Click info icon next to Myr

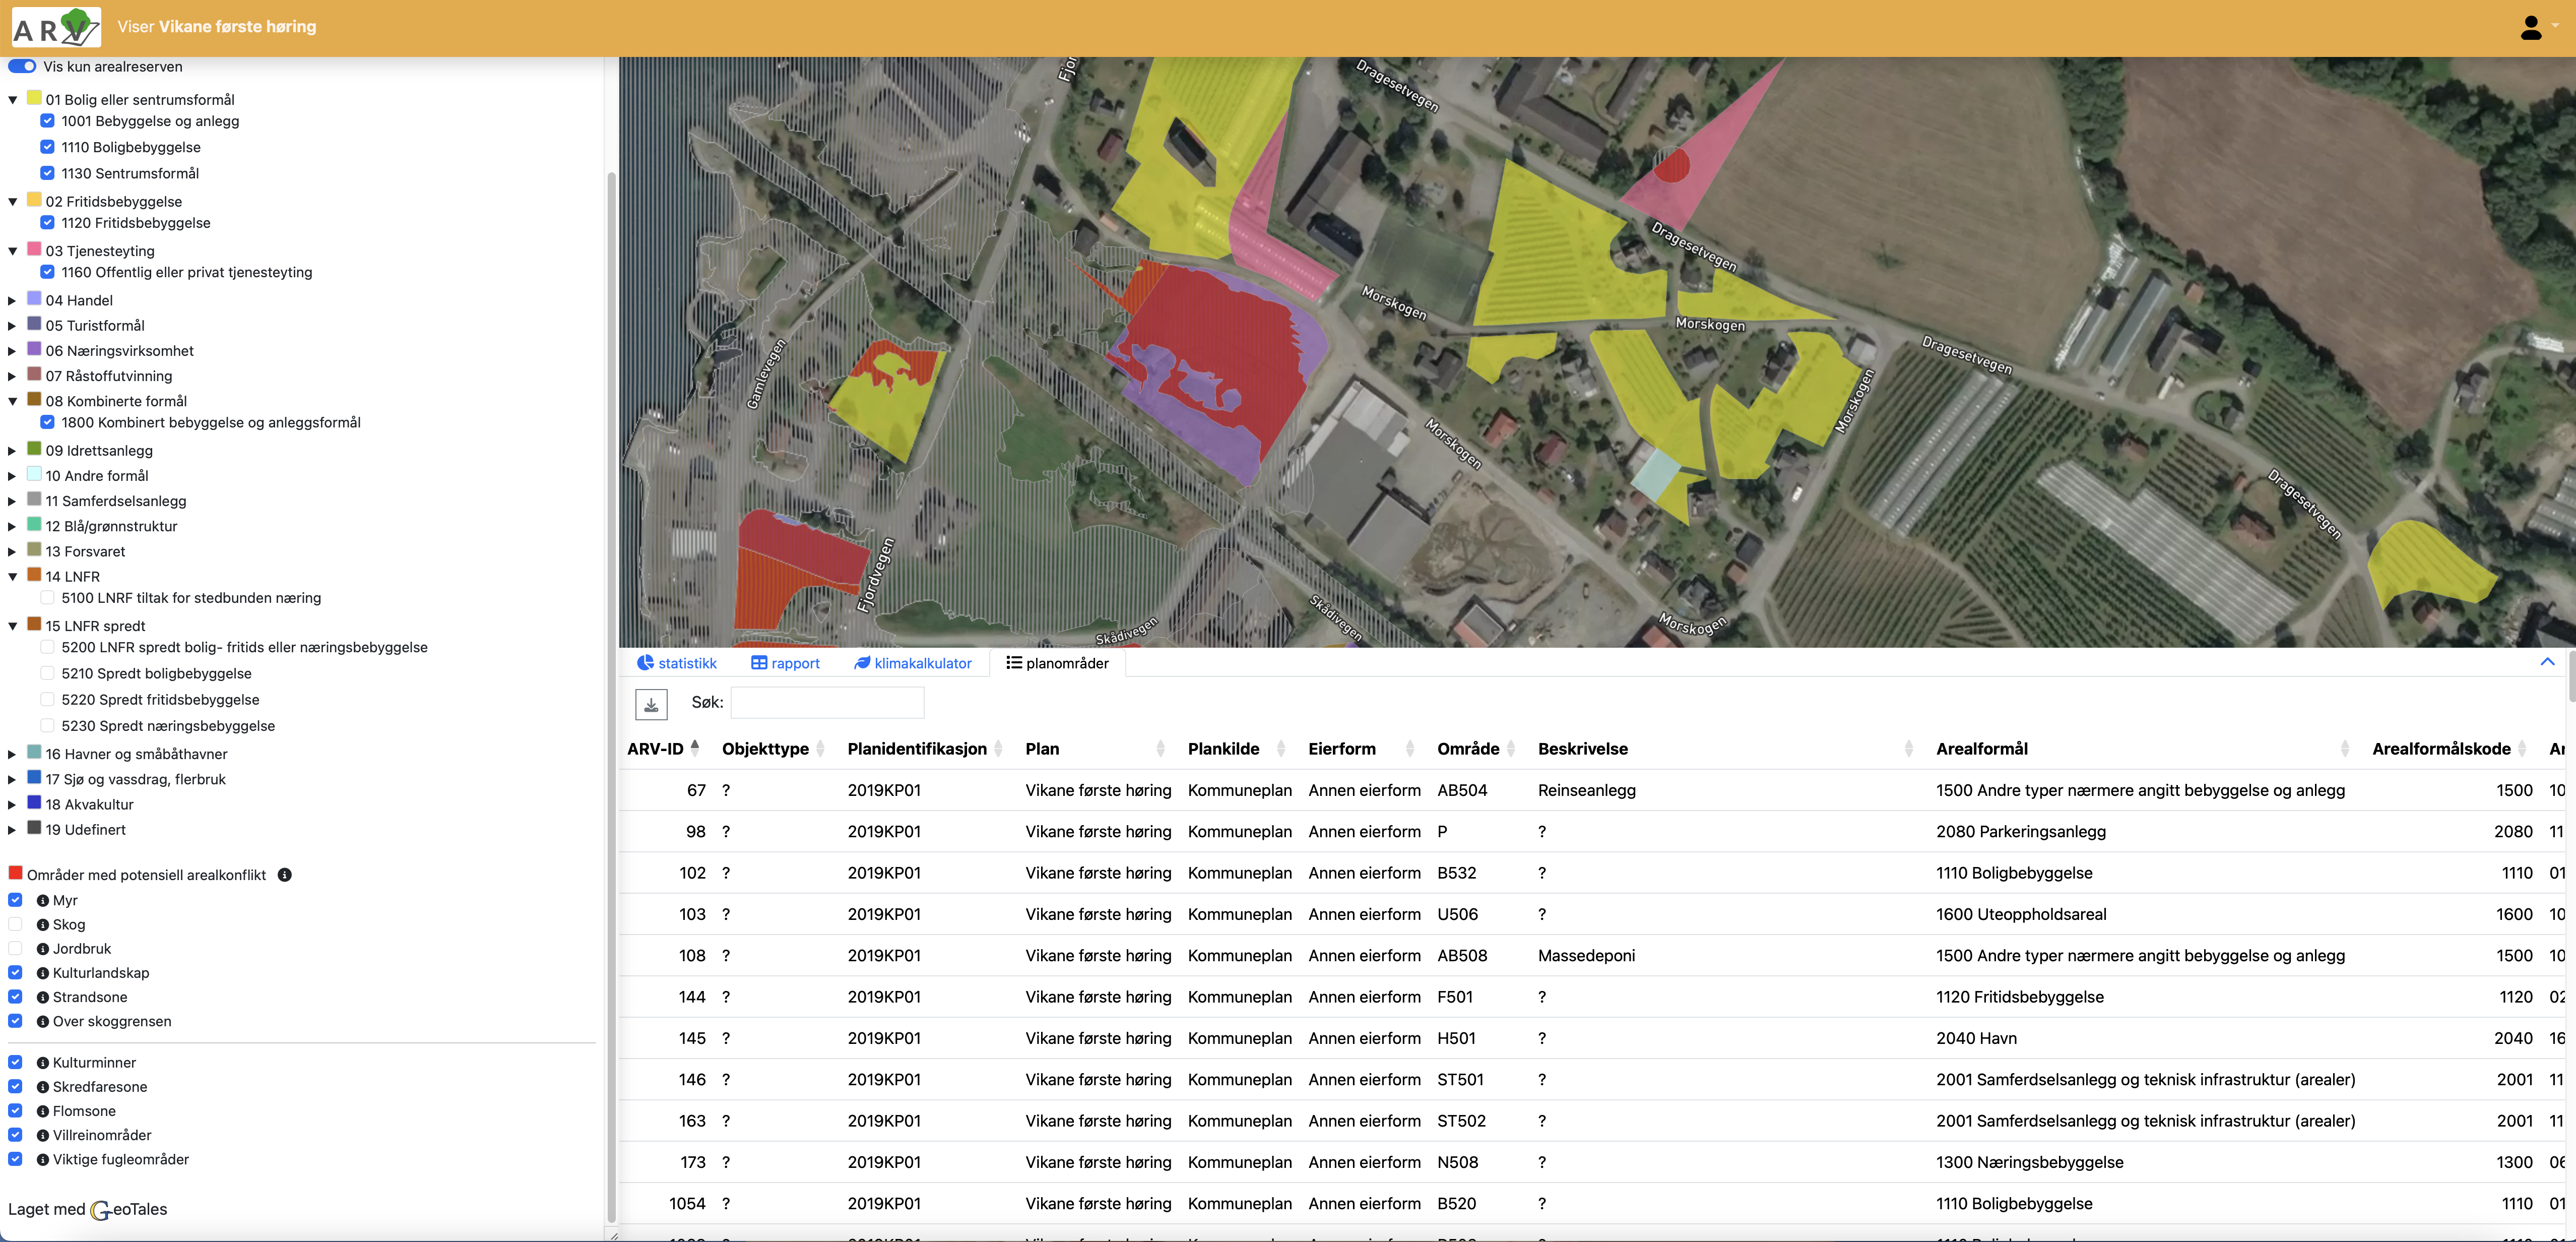coord(43,901)
